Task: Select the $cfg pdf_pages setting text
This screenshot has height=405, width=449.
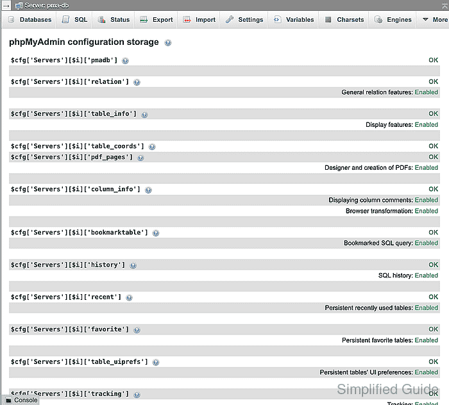Action: [72, 157]
